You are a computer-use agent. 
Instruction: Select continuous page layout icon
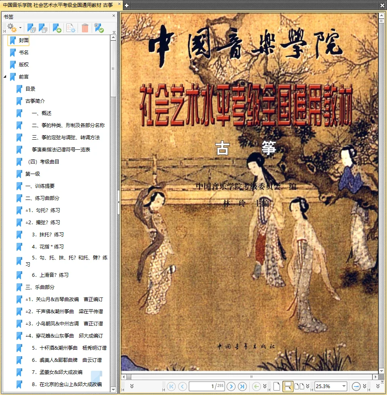pyautogui.click(x=288, y=386)
